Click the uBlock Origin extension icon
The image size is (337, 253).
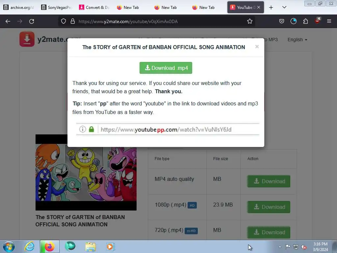click(318, 21)
